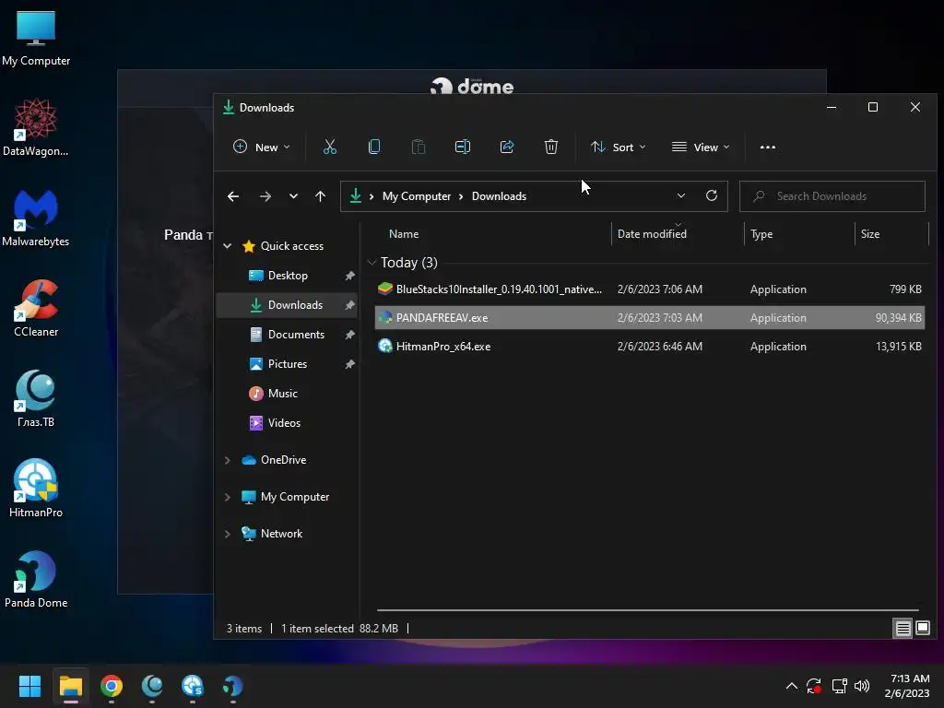Open CCleaner desktop shortcut
The image size is (944, 708).
36,308
